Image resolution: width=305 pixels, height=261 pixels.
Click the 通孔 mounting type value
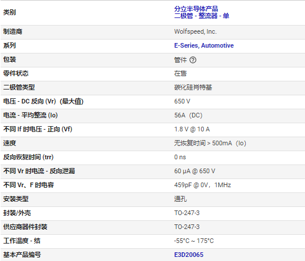[180, 199]
